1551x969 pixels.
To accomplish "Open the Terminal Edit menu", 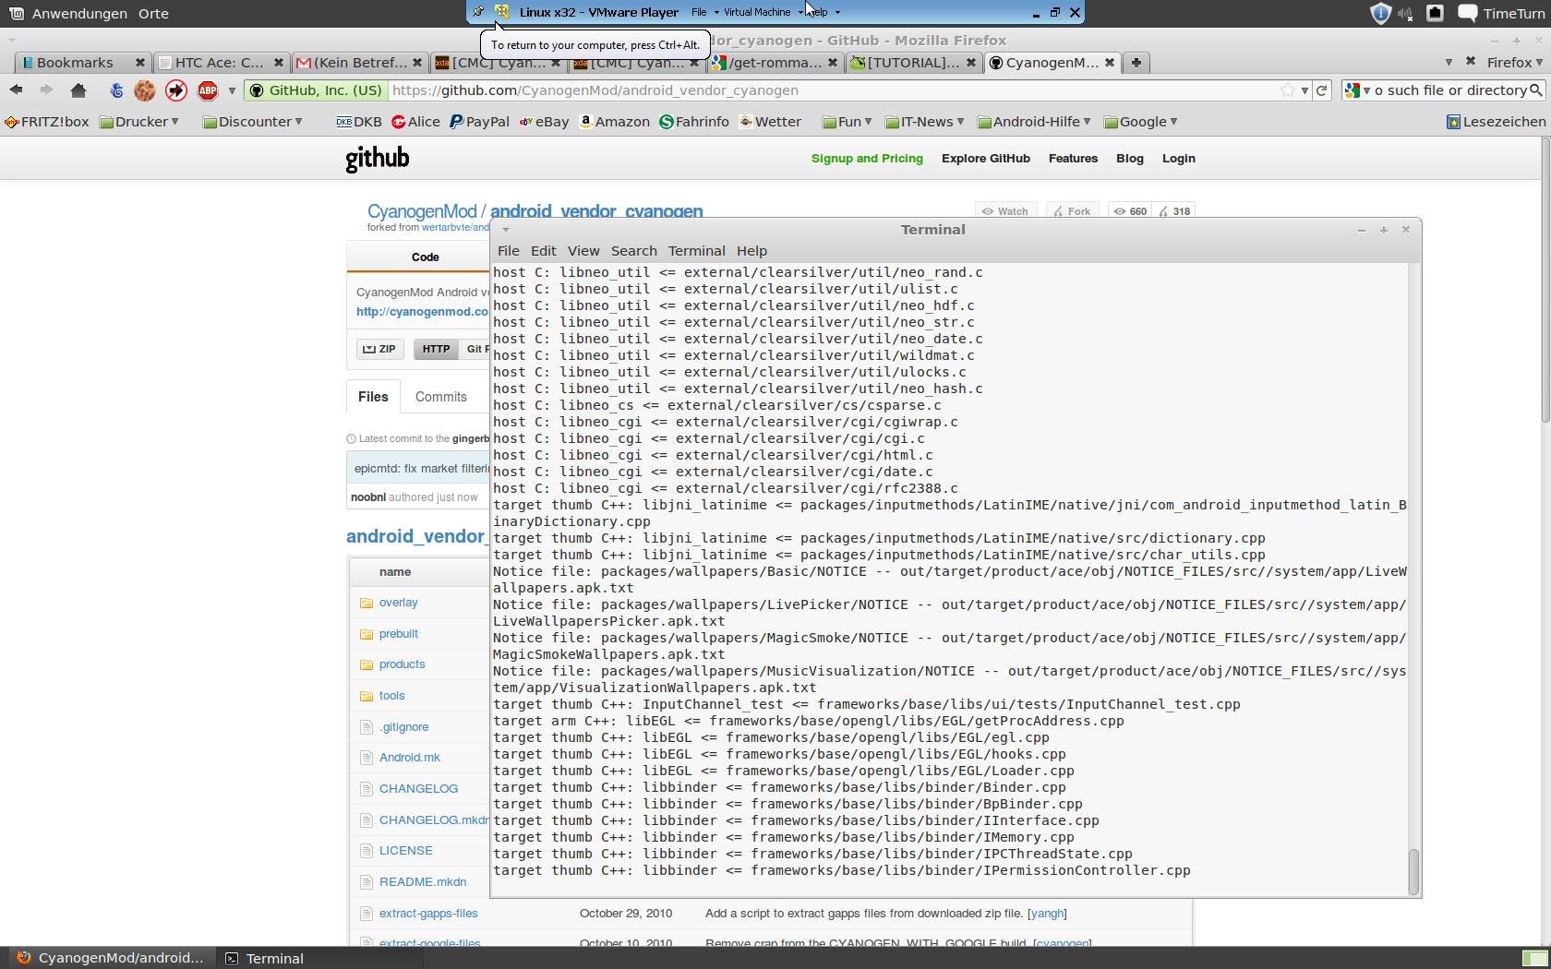I will tap(543, 251).
